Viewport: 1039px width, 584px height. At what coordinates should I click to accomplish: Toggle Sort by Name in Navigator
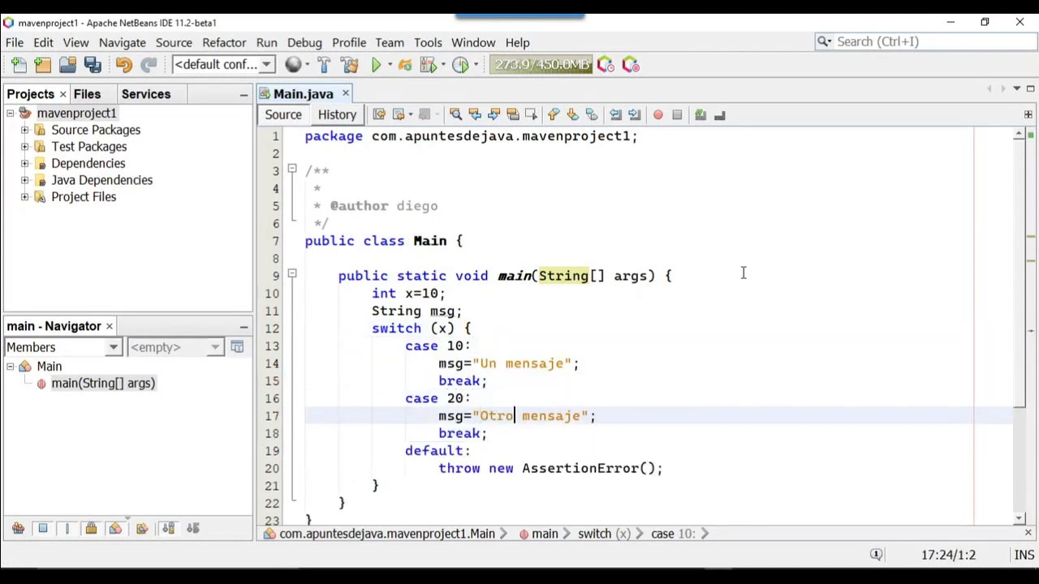tap(168, 529)
